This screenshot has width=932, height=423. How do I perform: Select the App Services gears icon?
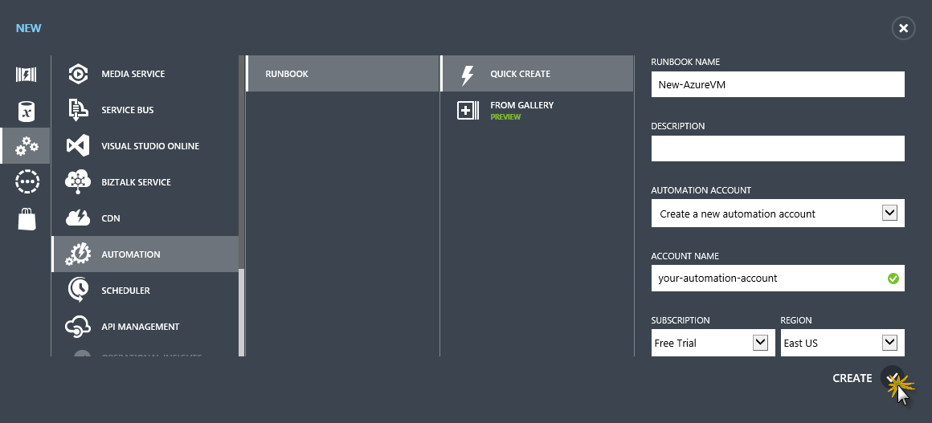27,146
